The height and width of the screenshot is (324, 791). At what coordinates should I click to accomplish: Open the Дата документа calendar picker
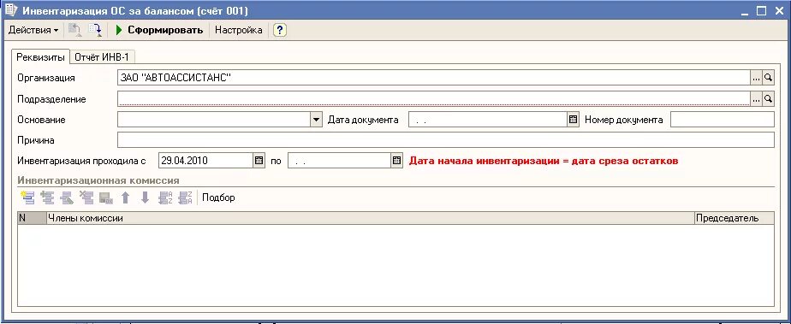573,120
